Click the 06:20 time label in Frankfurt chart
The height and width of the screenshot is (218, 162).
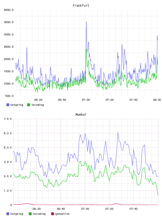[x=38, y=100]
